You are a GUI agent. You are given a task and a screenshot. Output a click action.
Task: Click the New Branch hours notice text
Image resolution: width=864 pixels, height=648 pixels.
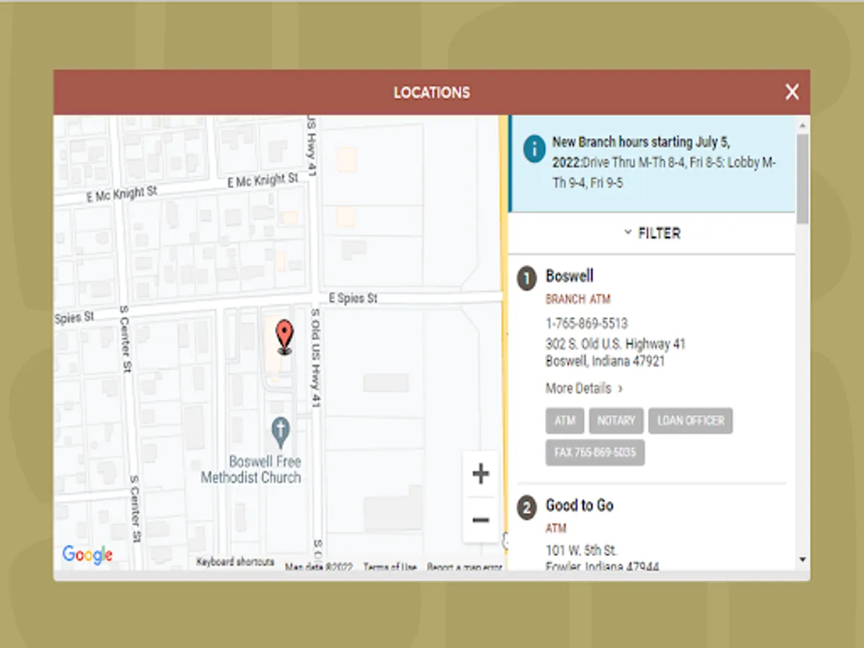(x=664, y=162)
